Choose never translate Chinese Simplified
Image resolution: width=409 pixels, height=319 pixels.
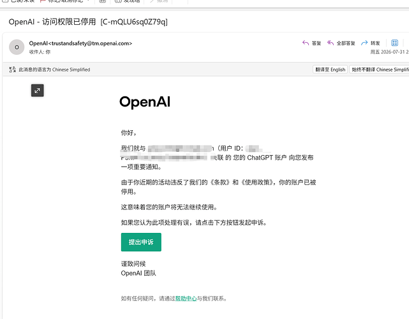[x=379, y=70]
